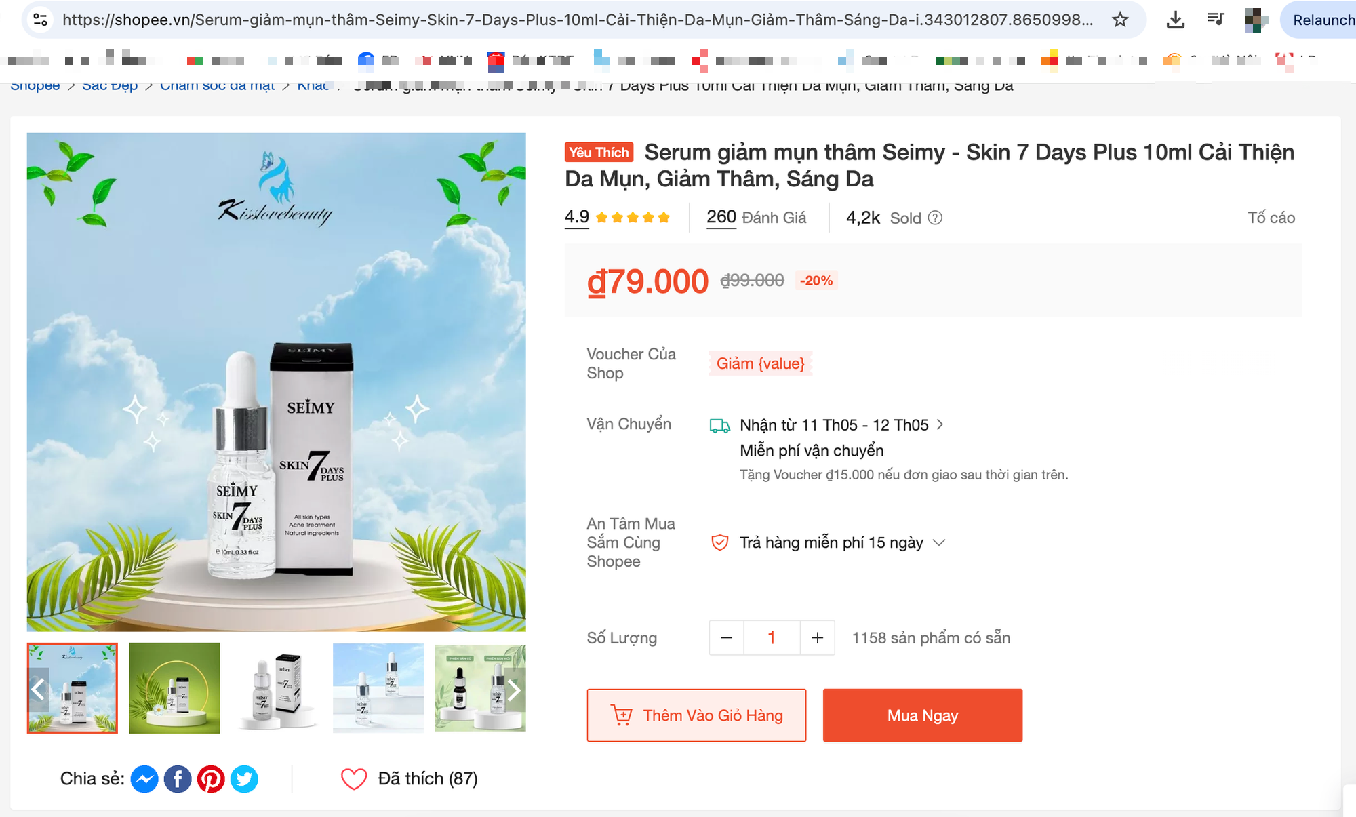Share the product on Pinterest
The image size is (1356, 817).
(x=212, y=779)
